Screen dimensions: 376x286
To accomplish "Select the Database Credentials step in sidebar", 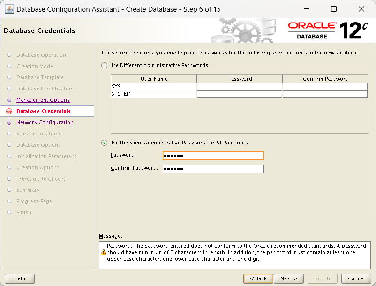I will (44, 111).
